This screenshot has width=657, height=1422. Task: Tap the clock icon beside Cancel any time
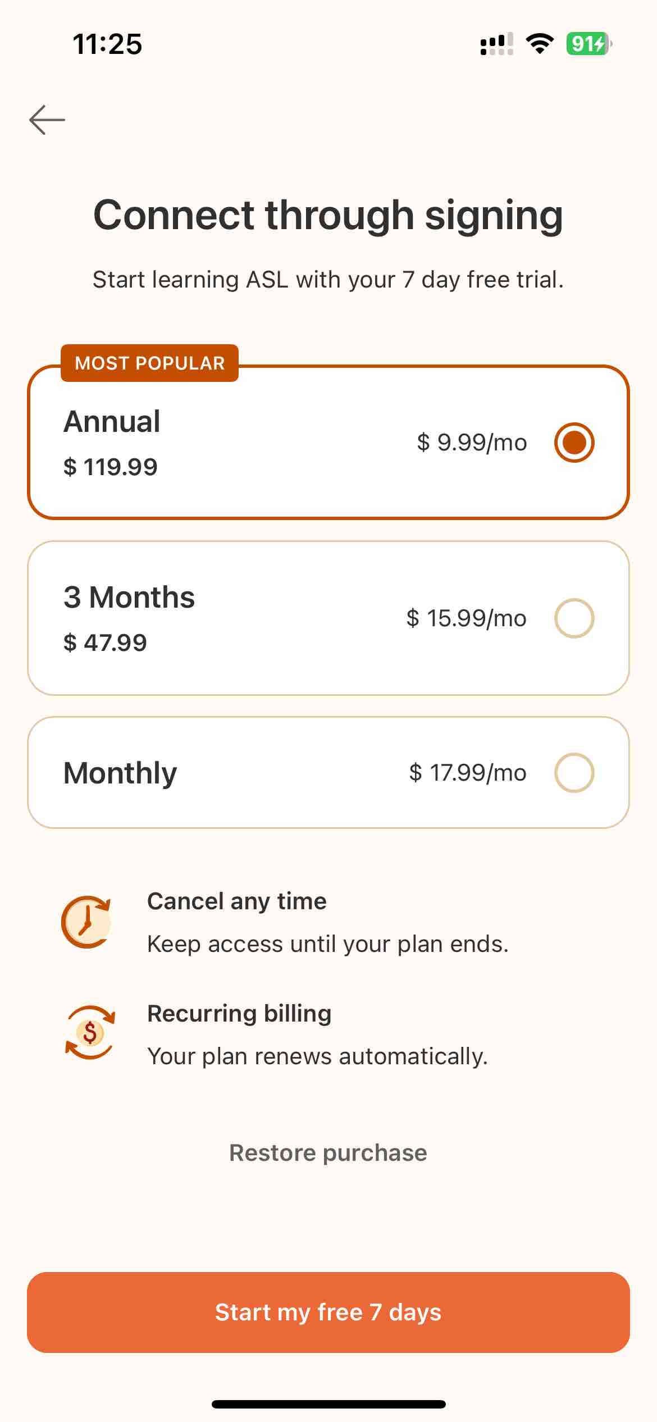coord(86,922)
